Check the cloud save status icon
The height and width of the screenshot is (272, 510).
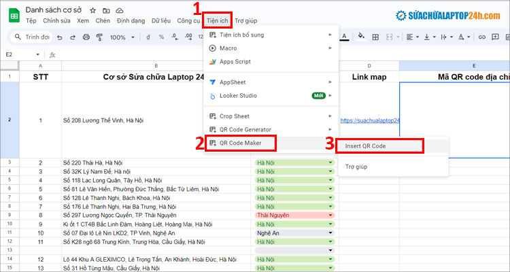click(x=120, y=11)
